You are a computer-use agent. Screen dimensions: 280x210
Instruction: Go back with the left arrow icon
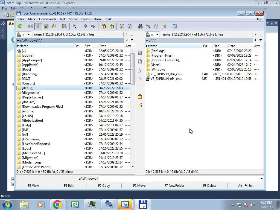85,27
